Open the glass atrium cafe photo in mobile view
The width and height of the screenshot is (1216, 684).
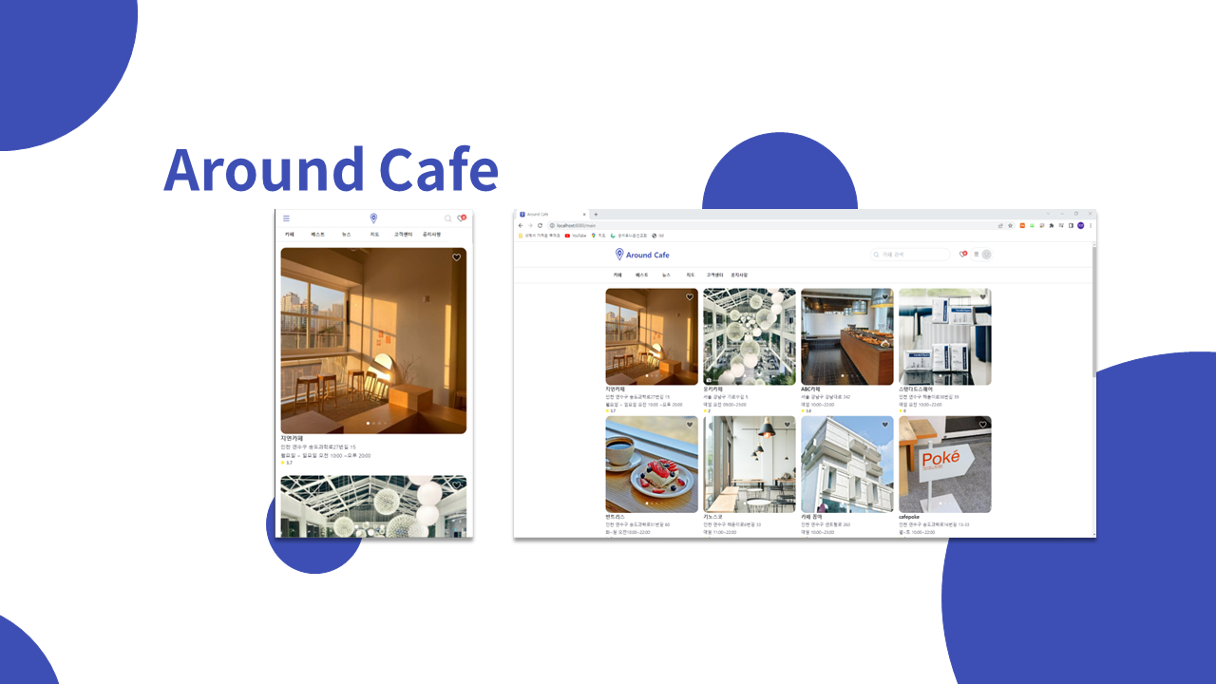point(373,506)
